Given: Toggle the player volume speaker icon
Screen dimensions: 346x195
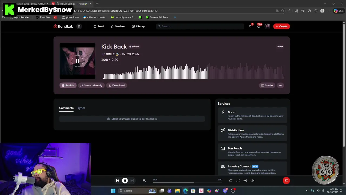Looking at the screenshot, I should (252, 180).
